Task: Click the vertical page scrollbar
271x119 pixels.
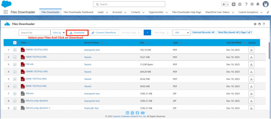Action: point(270,51)
